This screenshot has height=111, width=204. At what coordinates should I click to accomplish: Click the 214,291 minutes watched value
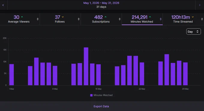tap(139, 17)
